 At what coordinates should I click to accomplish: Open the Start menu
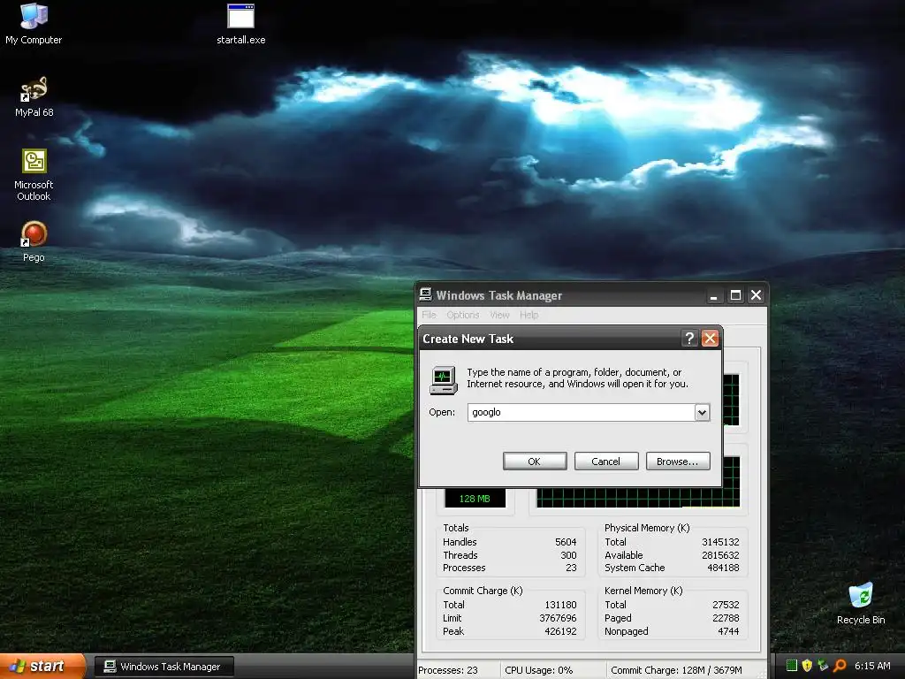click(x=42, y=667)
